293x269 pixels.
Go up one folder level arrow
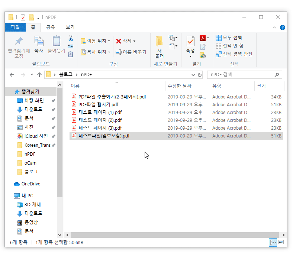pos(39,75)
